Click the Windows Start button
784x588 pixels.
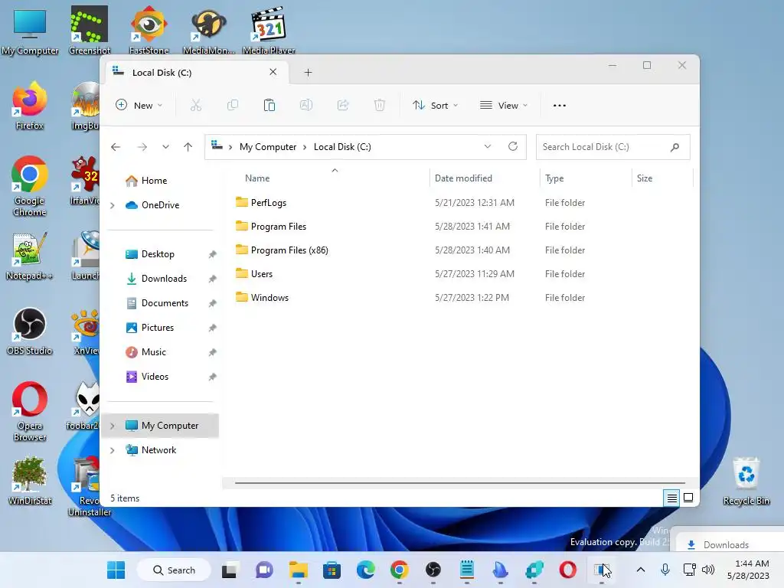click(x=116, y=570)
